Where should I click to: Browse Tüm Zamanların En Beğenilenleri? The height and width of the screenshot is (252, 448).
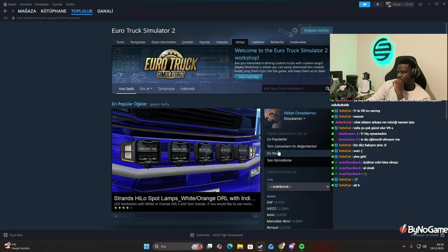292,146
